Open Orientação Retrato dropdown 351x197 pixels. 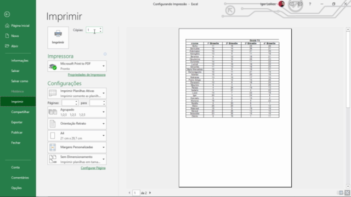(104, 124)
